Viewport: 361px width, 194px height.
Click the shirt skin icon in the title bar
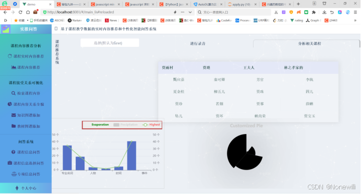pyautogui.click(x=324, y=4)
